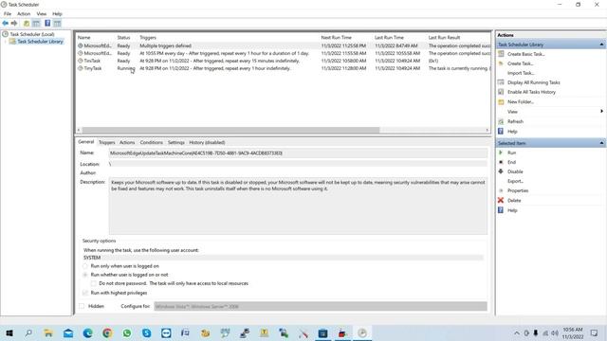The height and width of the screenshot is (341, 607).
Task: Click the green Run icon under Selected Item
Action: click(x=501, y=153)
